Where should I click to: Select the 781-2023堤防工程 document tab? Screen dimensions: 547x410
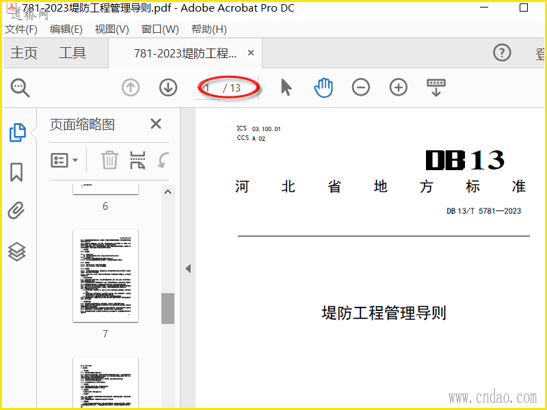click(185, 53)
